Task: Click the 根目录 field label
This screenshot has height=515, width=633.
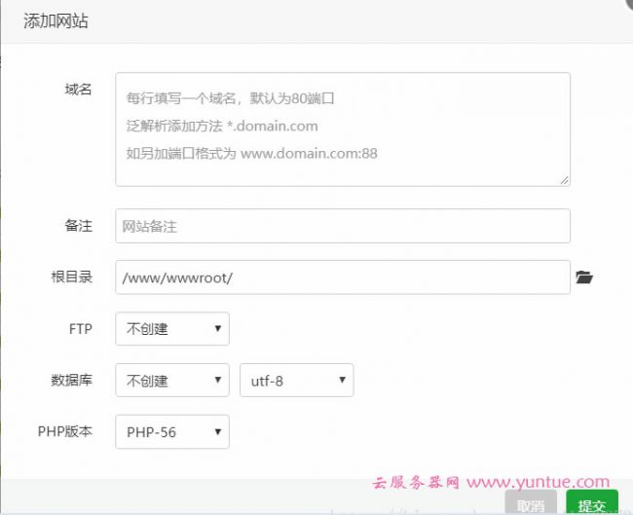Action: pyautogui.click(x=72, y=277)
